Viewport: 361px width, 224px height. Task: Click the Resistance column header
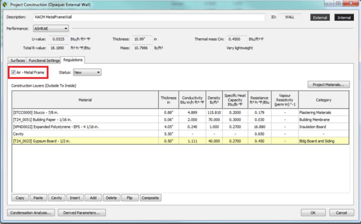[259, 100]
